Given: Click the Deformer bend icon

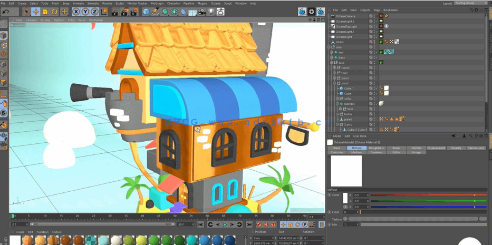Looking at the screenshot, I should pos(183,12).
